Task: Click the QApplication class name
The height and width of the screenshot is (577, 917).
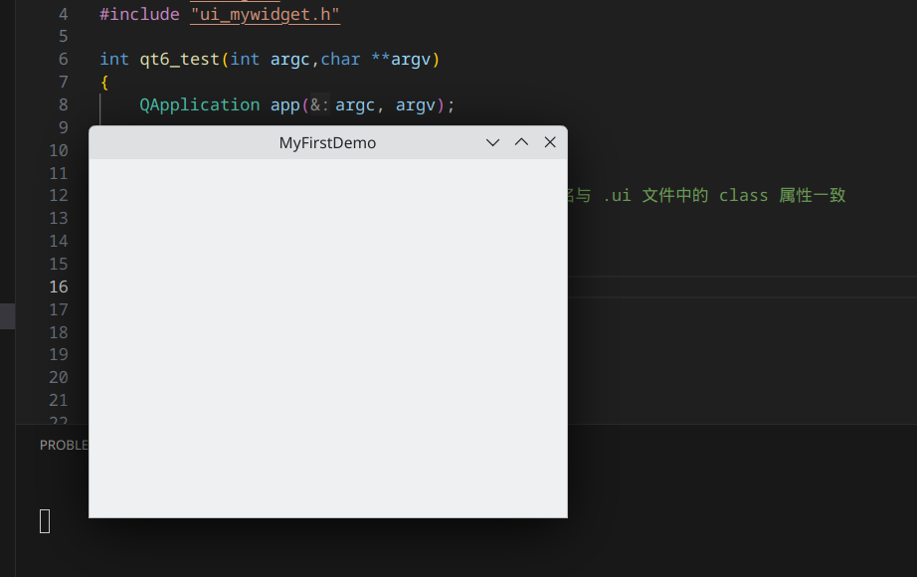Action: click(200, 104)
